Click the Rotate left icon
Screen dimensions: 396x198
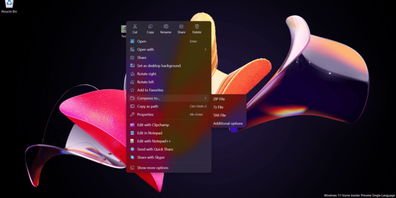[133, 82]
